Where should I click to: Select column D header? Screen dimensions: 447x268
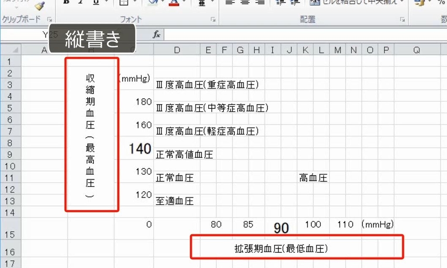177,50
